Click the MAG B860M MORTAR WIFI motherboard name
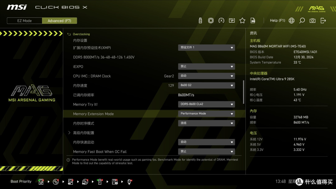This screenshot has height=189, width=336. (x=278, y=46)
